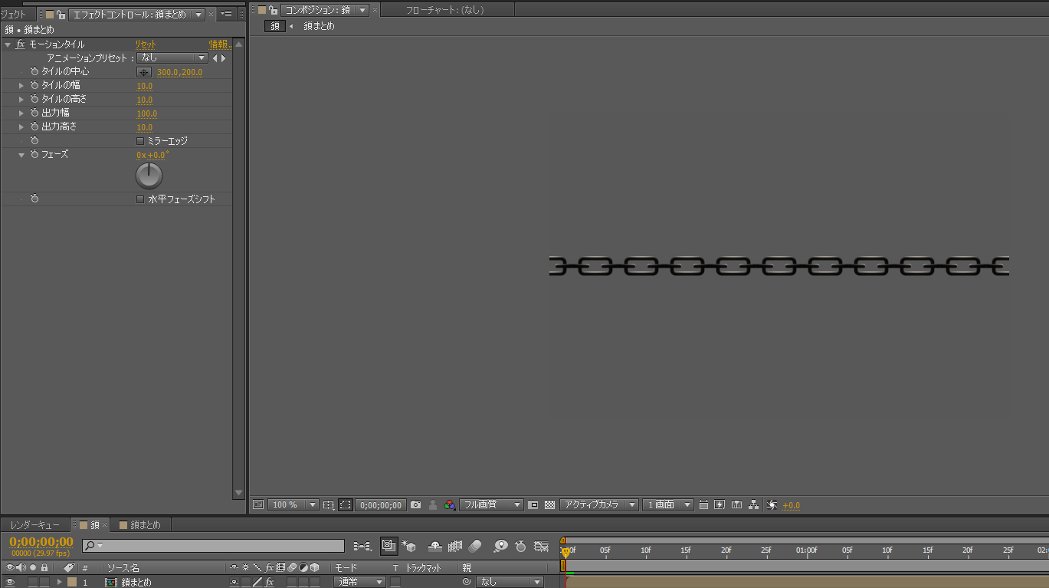Viewport: 1049px width, 588px height.
Task: Take a snapshot with the camera icon
Action: [415, 504]
